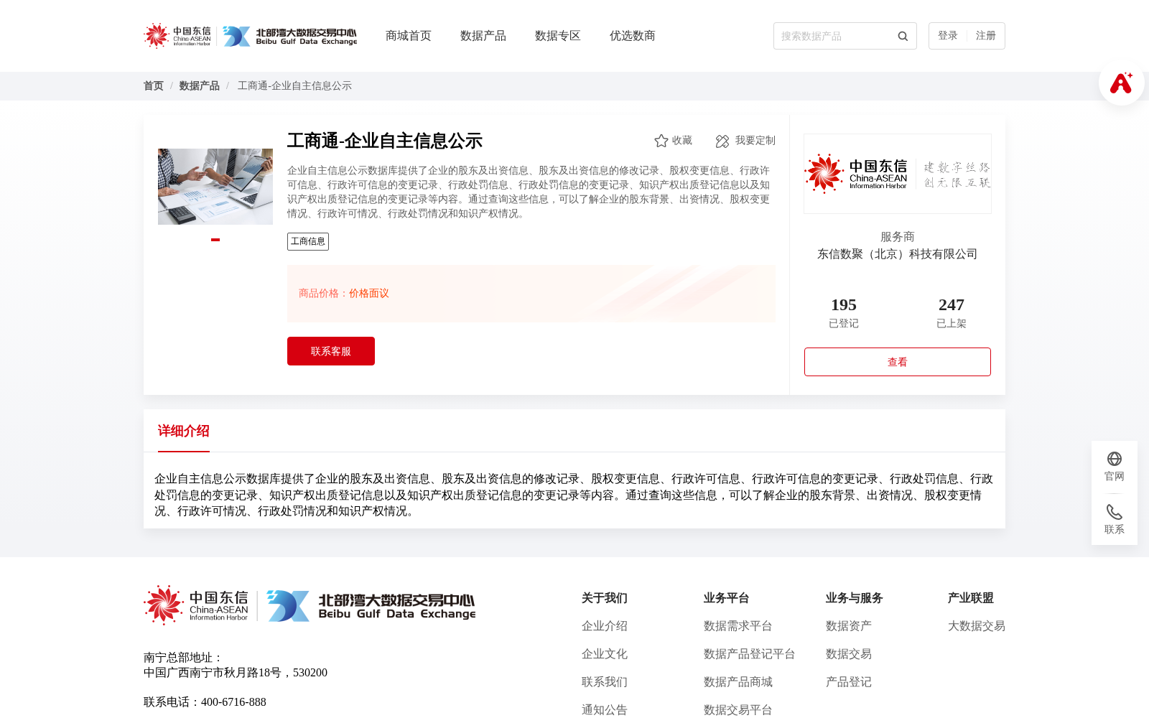
Task: Click the product thumbnail image
Action: 215,187
